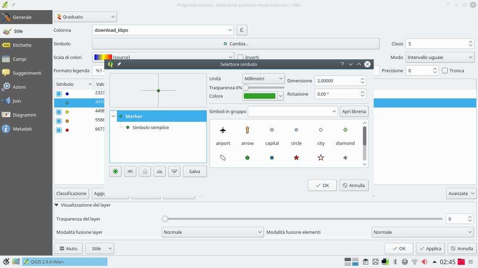
Task: Open the Diagrammi section in sidebar
Action: point(24,115)
